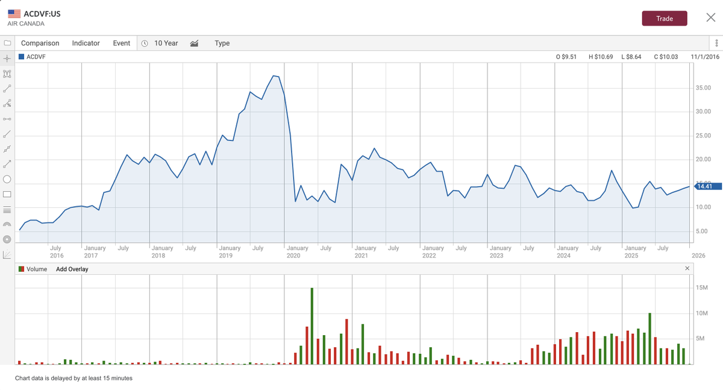The height and width of the screenshot is (390, 723).
Task: Click the January 2017 axis label
Action: tap(95, 252)
